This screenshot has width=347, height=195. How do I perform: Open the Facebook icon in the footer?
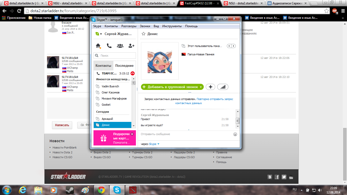point(277,177)
